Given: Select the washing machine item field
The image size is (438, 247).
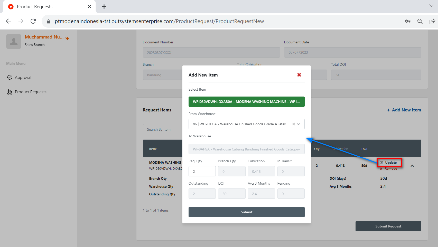Looking at the screenshot, I should click(x=246, y=102).
